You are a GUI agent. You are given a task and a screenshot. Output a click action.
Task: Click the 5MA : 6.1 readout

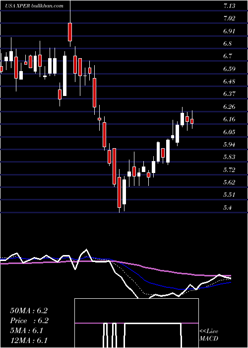[x=27, y=331]
